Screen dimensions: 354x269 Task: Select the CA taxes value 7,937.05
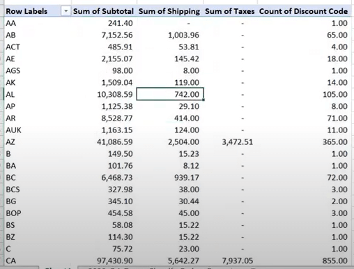coord(238,261)
